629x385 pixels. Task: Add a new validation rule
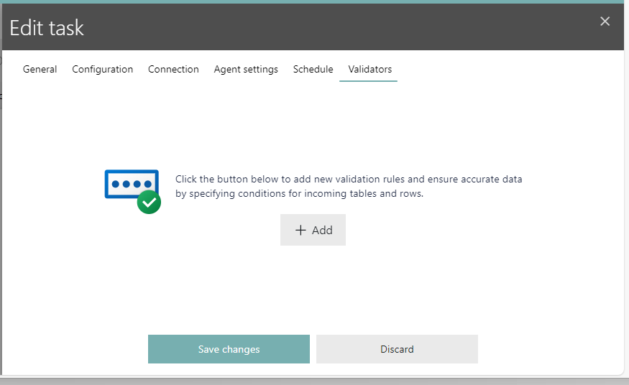click(313, 230)
